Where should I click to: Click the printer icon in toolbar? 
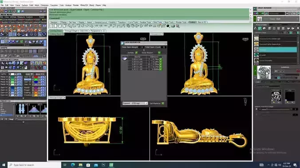(x=173, y=26)
